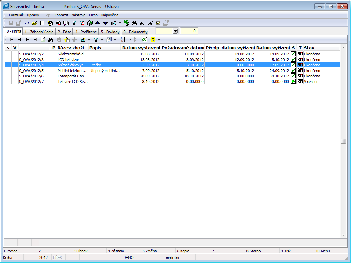The height and width of the screenshot is (263, 351).
Task: Click the blue up arrow icon
Action: tap(98, 23)
